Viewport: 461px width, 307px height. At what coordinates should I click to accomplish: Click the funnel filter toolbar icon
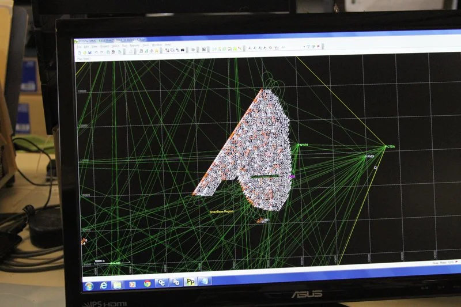[x=308, y=47]
